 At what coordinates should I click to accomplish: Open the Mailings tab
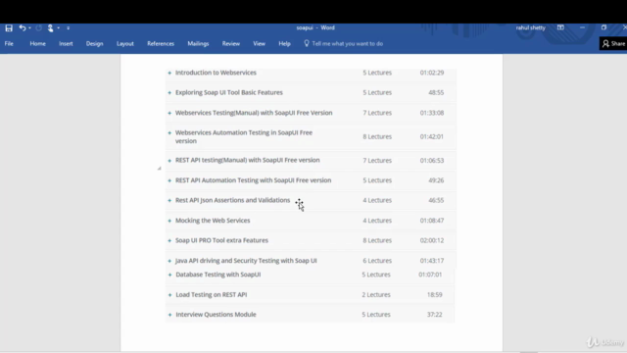(198, 43)
